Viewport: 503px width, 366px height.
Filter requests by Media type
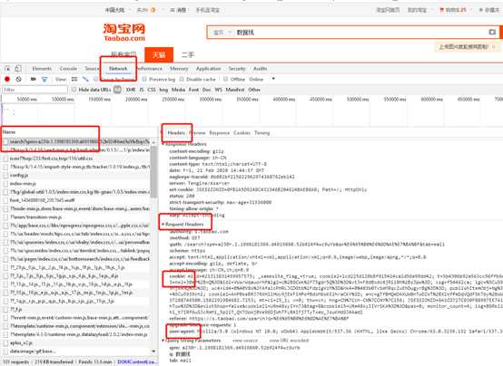click(178, 90)
